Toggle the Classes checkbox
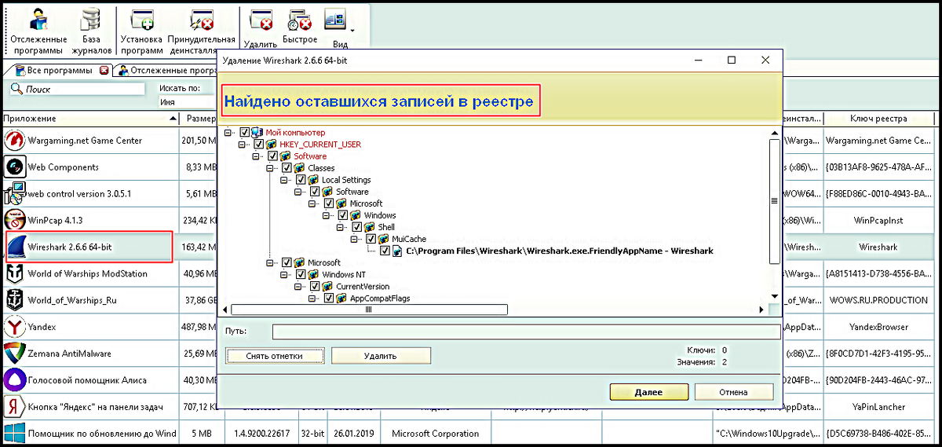 (287, 168)
